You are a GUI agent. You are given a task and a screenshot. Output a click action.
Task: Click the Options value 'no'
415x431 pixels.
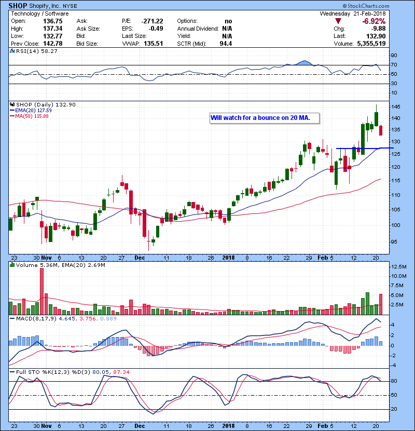[x=228, y=21]
